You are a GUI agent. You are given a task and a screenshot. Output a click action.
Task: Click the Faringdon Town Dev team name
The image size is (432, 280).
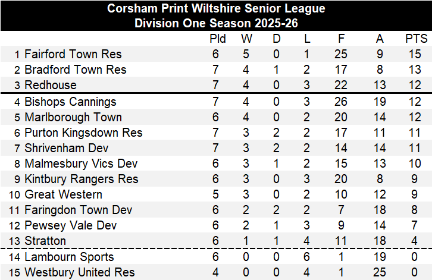(78, 210)
